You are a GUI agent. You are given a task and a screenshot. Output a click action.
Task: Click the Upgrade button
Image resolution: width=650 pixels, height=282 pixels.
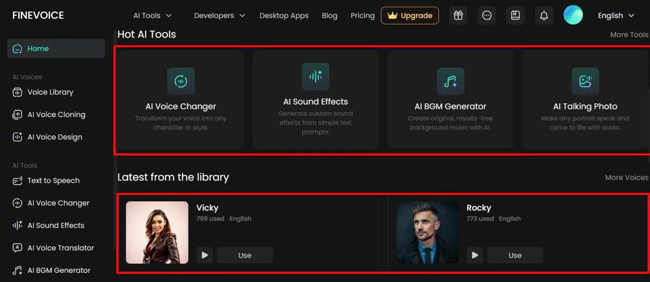pyautogui.click(x=410, y=16)
